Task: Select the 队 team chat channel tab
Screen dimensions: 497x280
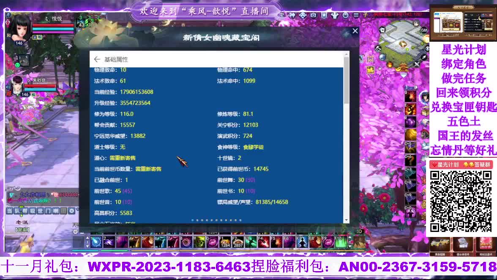Action: point(17,211)
